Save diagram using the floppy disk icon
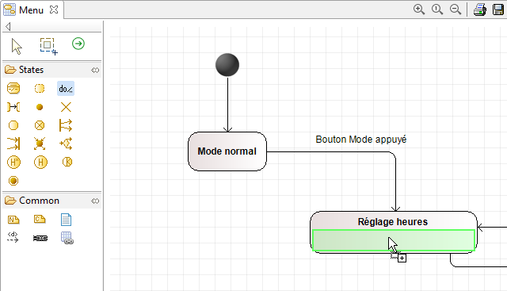The width and height of the screenshot is (507, 291). (498, 10)
